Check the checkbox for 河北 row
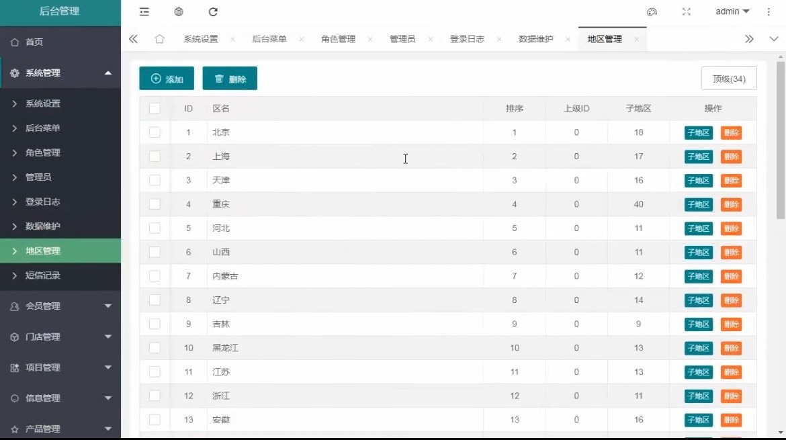Screen dimensions: 786x440 point(155,228)
